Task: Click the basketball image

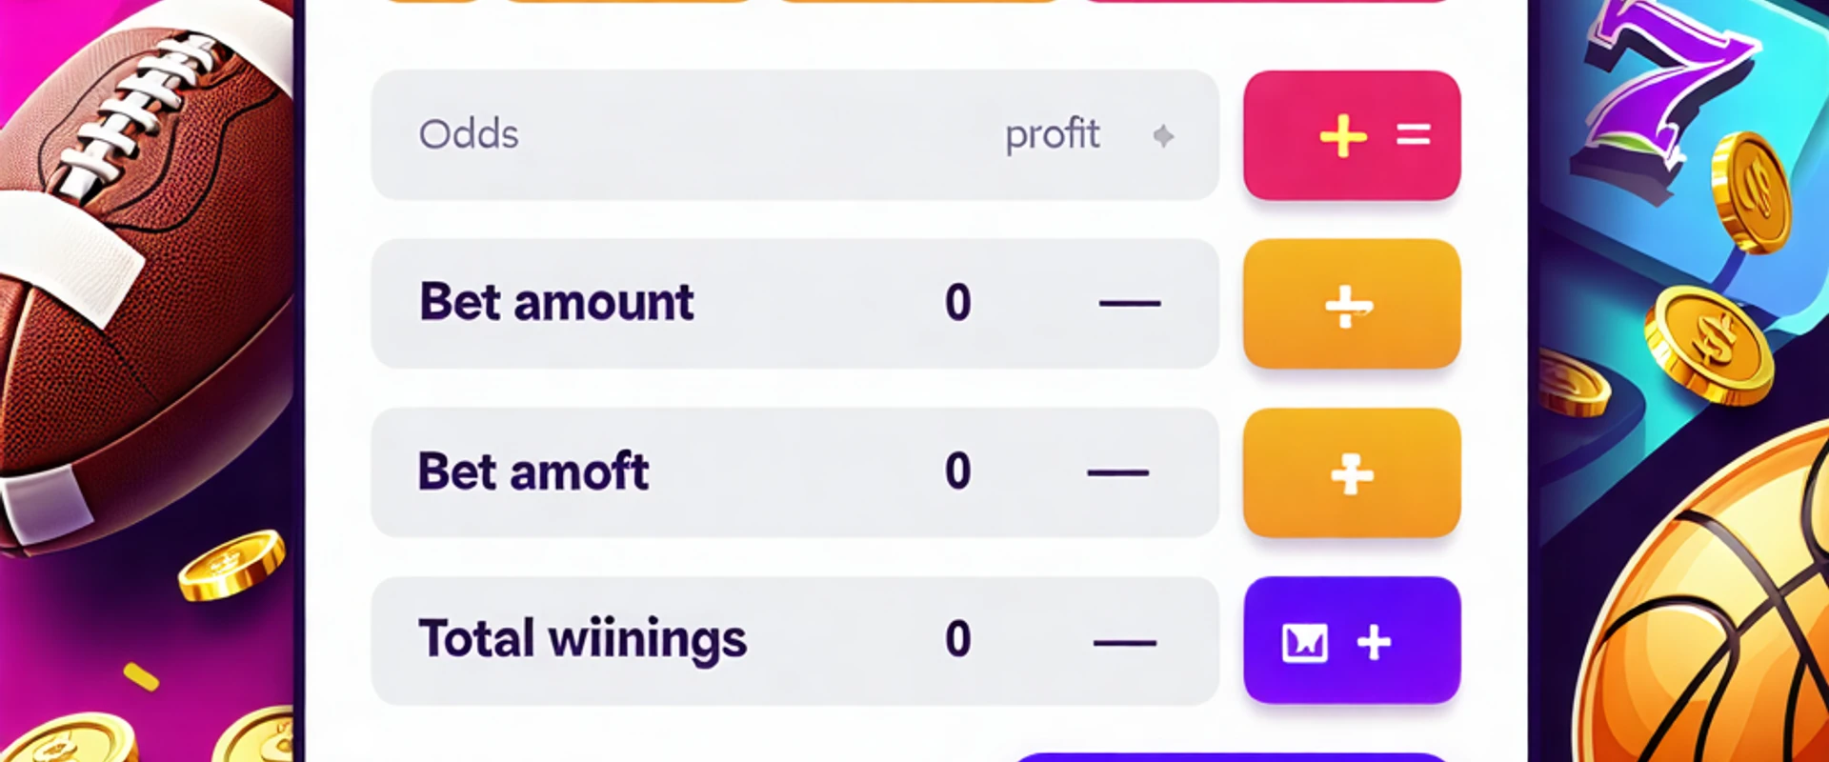Action: pyautogui.click(x=1715, y=610)
